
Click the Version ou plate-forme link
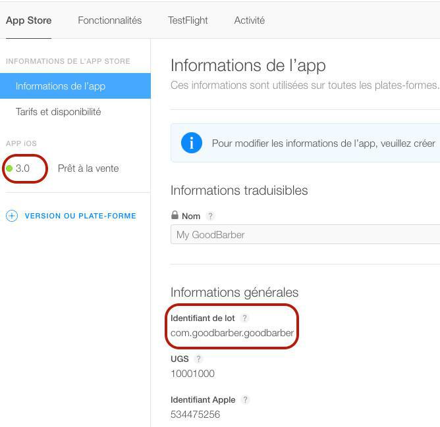(80, 216)
